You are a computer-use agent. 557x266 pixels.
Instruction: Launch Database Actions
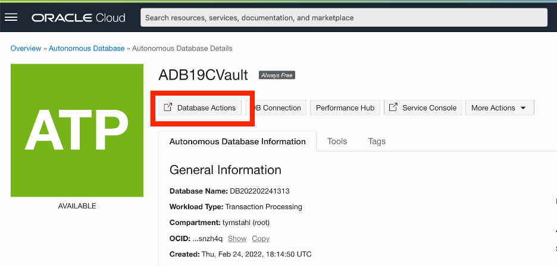(199, 108)
